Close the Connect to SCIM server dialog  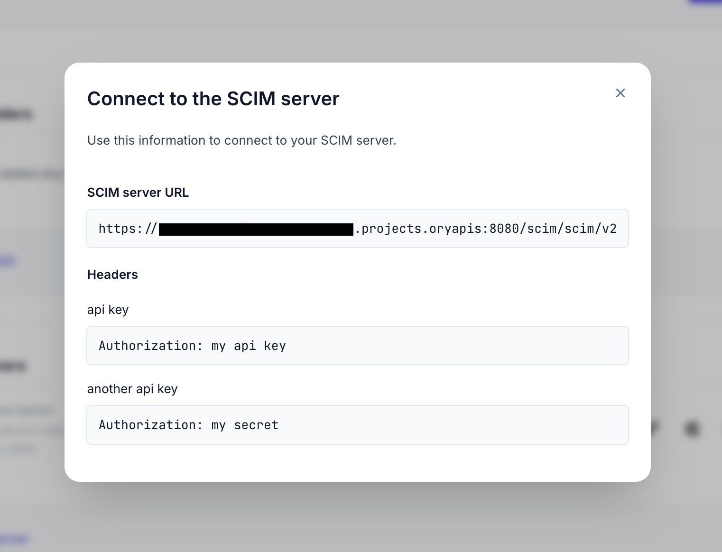click(620, 93)
